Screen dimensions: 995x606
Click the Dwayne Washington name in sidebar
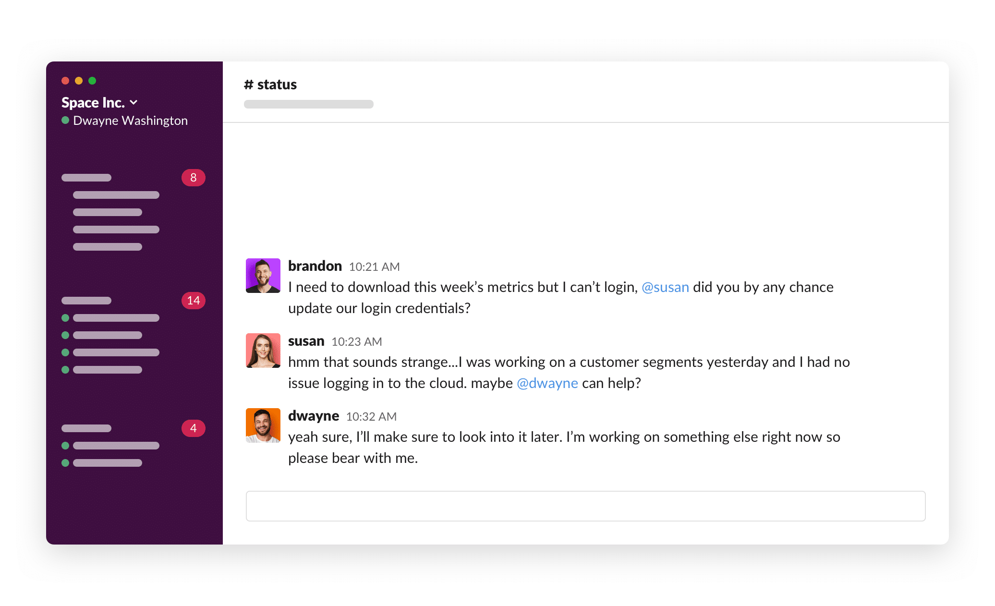coord(130,121)
